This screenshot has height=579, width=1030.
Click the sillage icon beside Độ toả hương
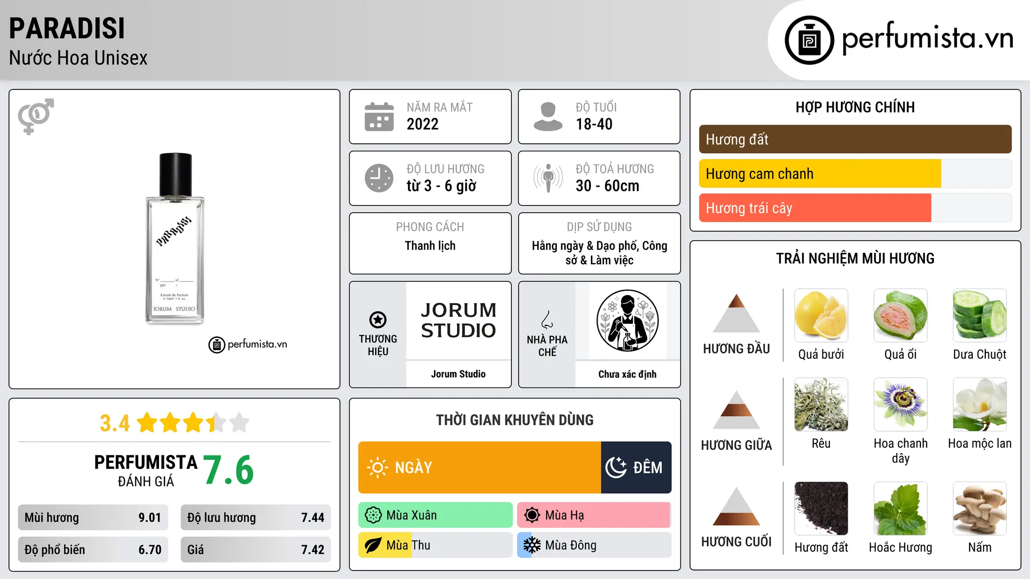coord(548,178)
